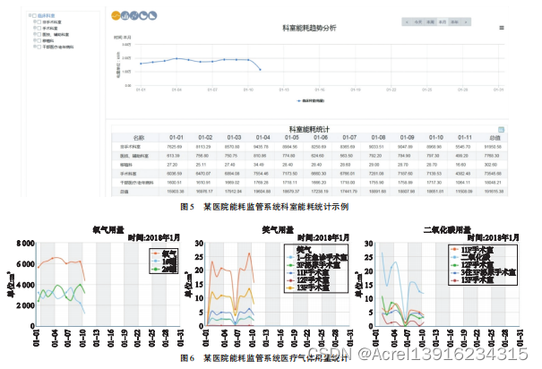This screenshot has height=369, width=542.
Task: Click the table export icon beside 科室能耗统计
Action: (x=501, y=130)
